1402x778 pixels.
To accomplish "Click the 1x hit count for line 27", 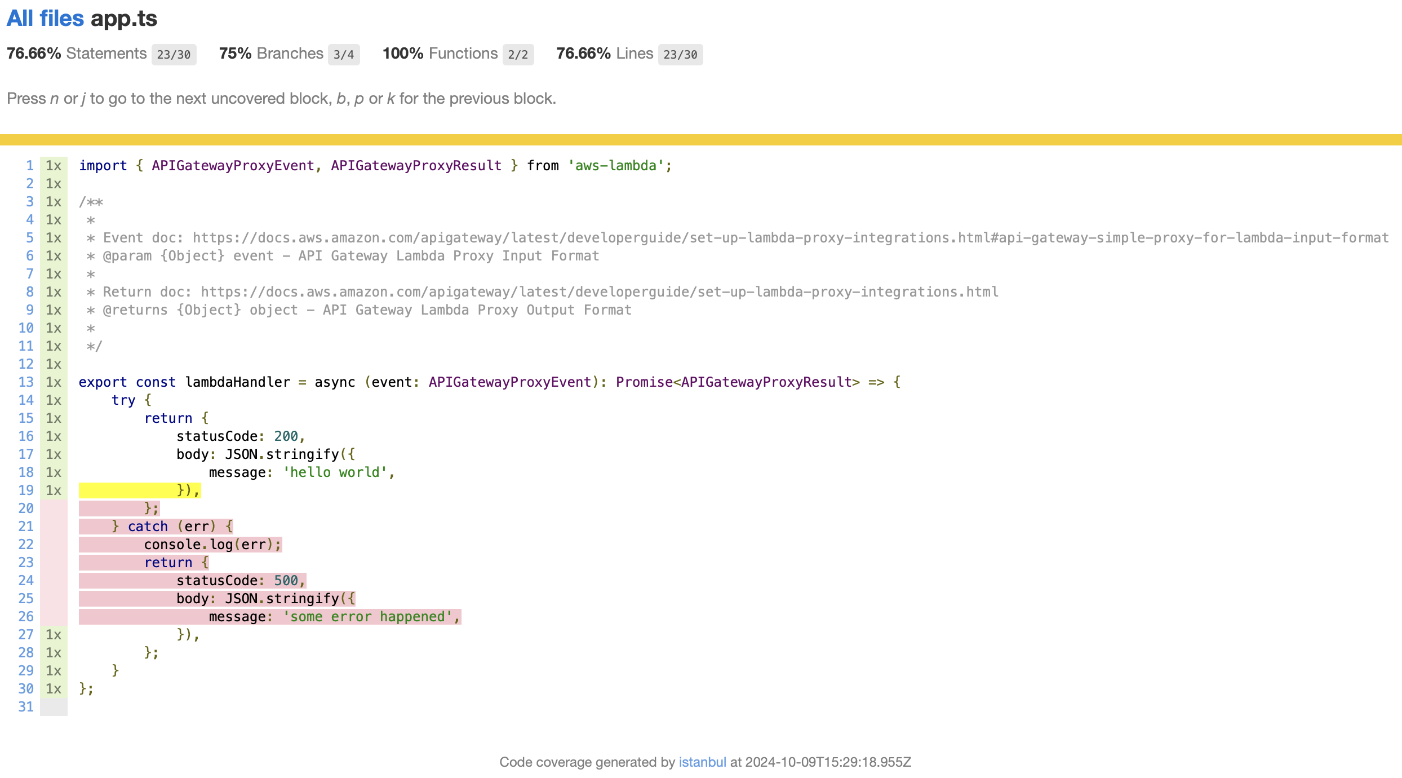I will (x=54, y=635).
